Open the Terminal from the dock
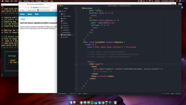 78,102
